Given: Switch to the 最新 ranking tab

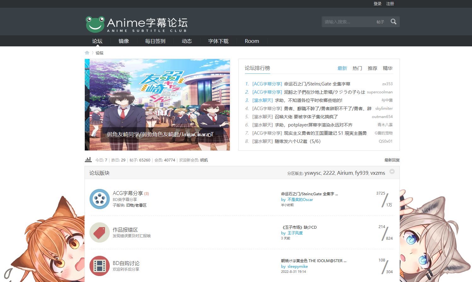Looking at the screenshot, I should 342,68.
